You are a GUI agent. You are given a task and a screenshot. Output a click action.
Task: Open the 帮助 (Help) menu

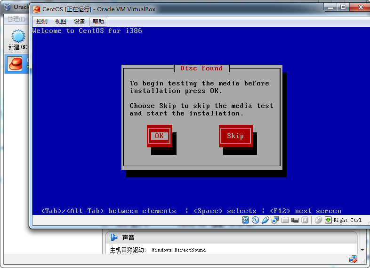coord(98,22)
